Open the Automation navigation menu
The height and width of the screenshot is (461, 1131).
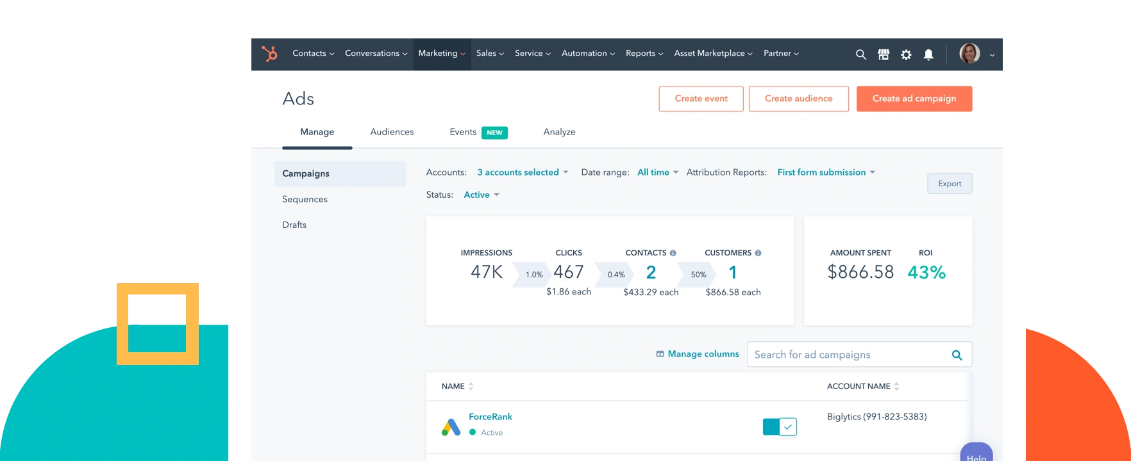(x=588, y=53)
